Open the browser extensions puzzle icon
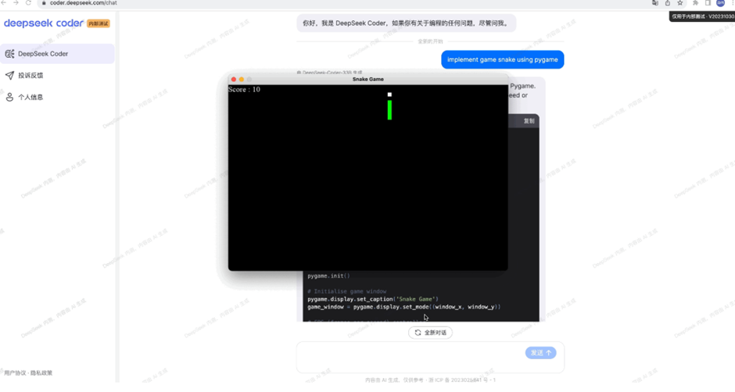This screenshot has width=735, height=392. (x=696, y=3)
